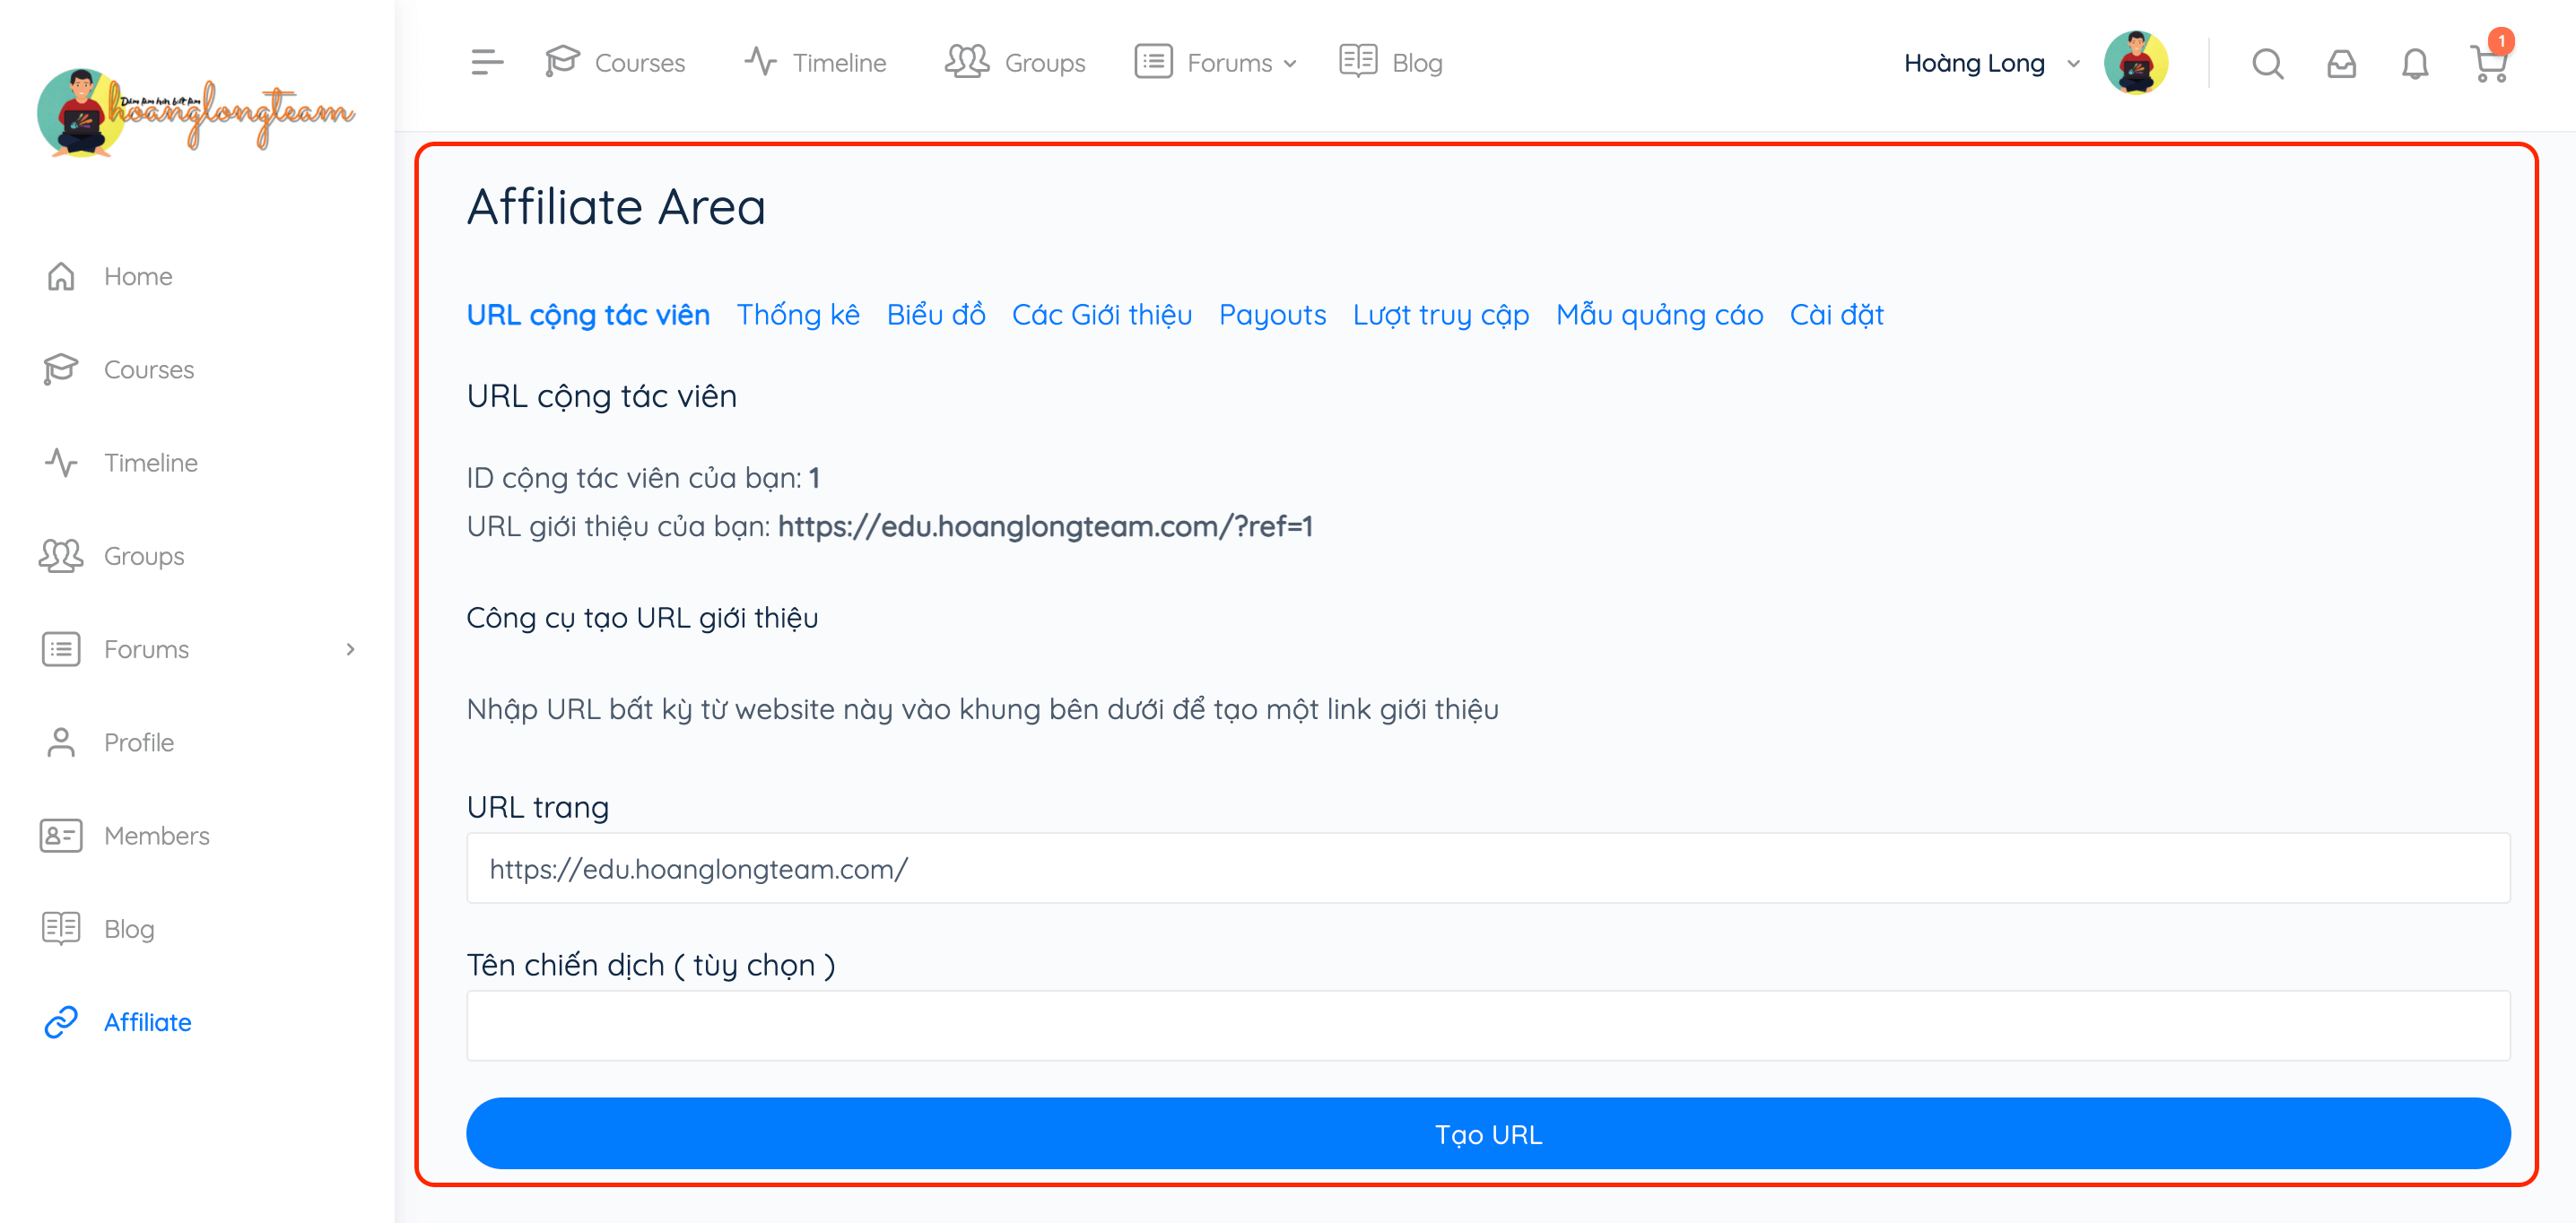Open the Hoàng Long account name

point(1973,63)
